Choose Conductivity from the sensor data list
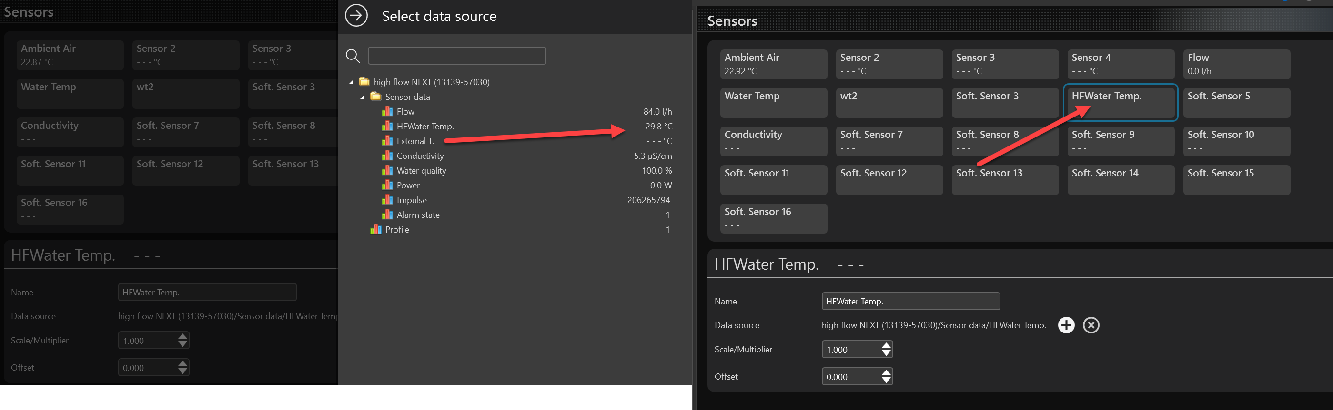 pyautogui.click(x=420, y=156)
